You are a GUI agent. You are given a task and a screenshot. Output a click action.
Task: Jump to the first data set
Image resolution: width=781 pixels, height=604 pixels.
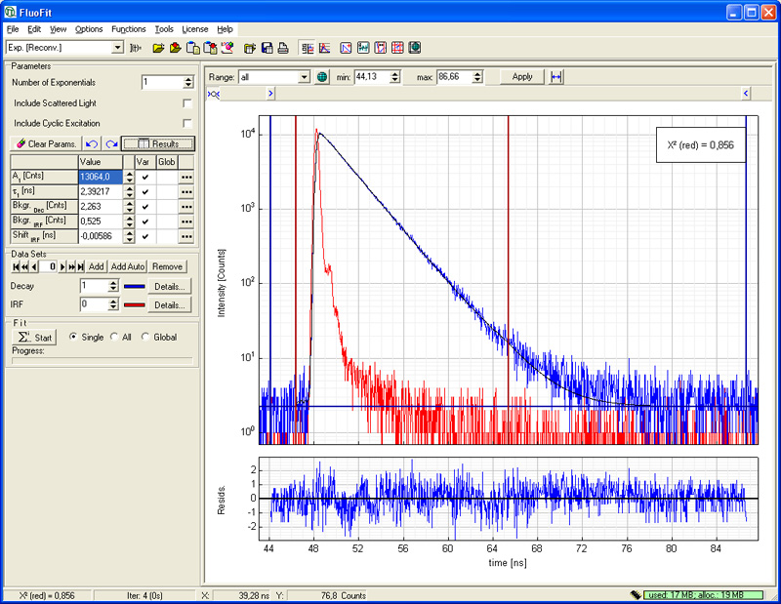click(x=17, y=266)
